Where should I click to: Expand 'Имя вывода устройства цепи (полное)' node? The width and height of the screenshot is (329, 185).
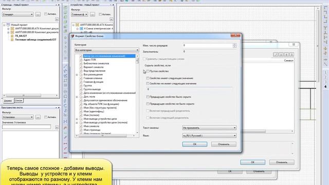click(77, 122)
